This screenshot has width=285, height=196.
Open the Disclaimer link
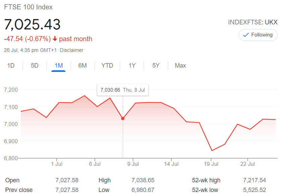tap(72, 50)
